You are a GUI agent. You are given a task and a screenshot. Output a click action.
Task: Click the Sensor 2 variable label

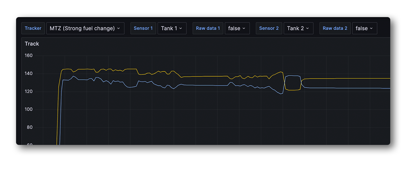[x=269, y=28]
